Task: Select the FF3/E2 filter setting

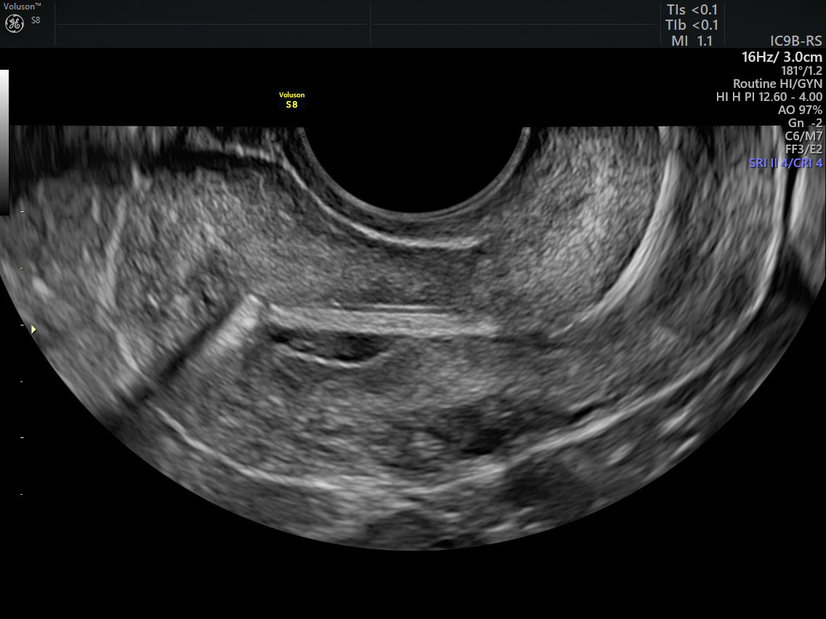Action: click(x=804, y=150)
